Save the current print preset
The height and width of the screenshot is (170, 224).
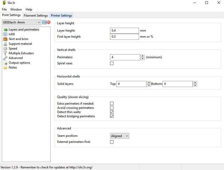click(x=44, y=22)
